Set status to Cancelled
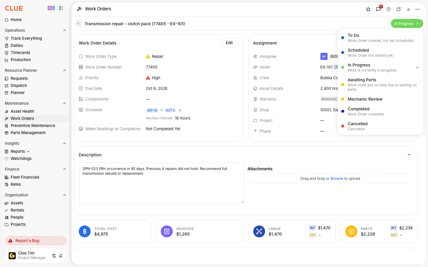This screenshot has height=267, width=428. pos(380,126)
